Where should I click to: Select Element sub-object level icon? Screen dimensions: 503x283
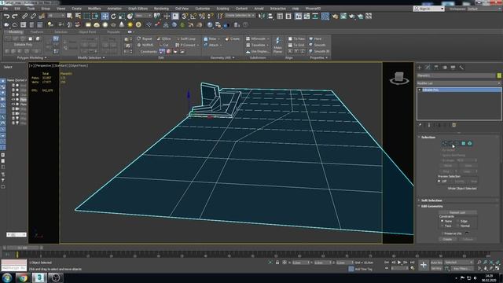[470, 143]
